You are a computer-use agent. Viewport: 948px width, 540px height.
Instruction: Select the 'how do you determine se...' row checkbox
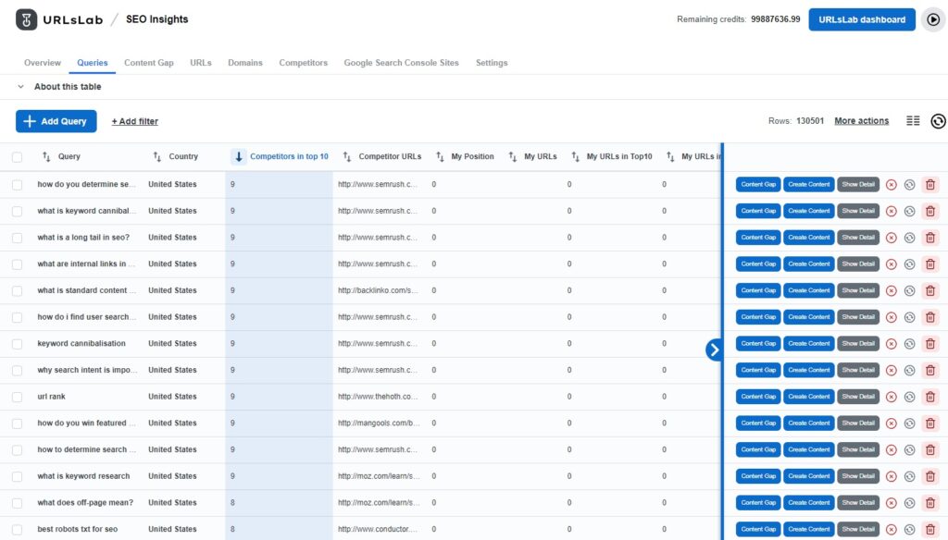point(17,185)
